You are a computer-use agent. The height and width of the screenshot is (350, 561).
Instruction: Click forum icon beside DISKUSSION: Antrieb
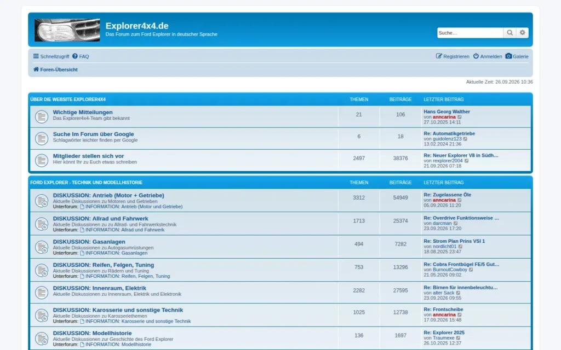(x=42, y=201)
